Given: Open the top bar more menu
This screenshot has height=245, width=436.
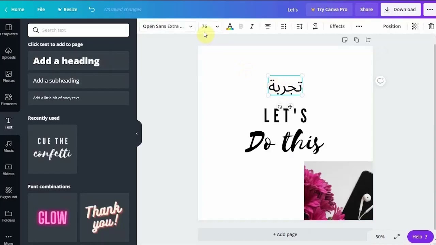Looking at the screenshot, I should point(430,10).
